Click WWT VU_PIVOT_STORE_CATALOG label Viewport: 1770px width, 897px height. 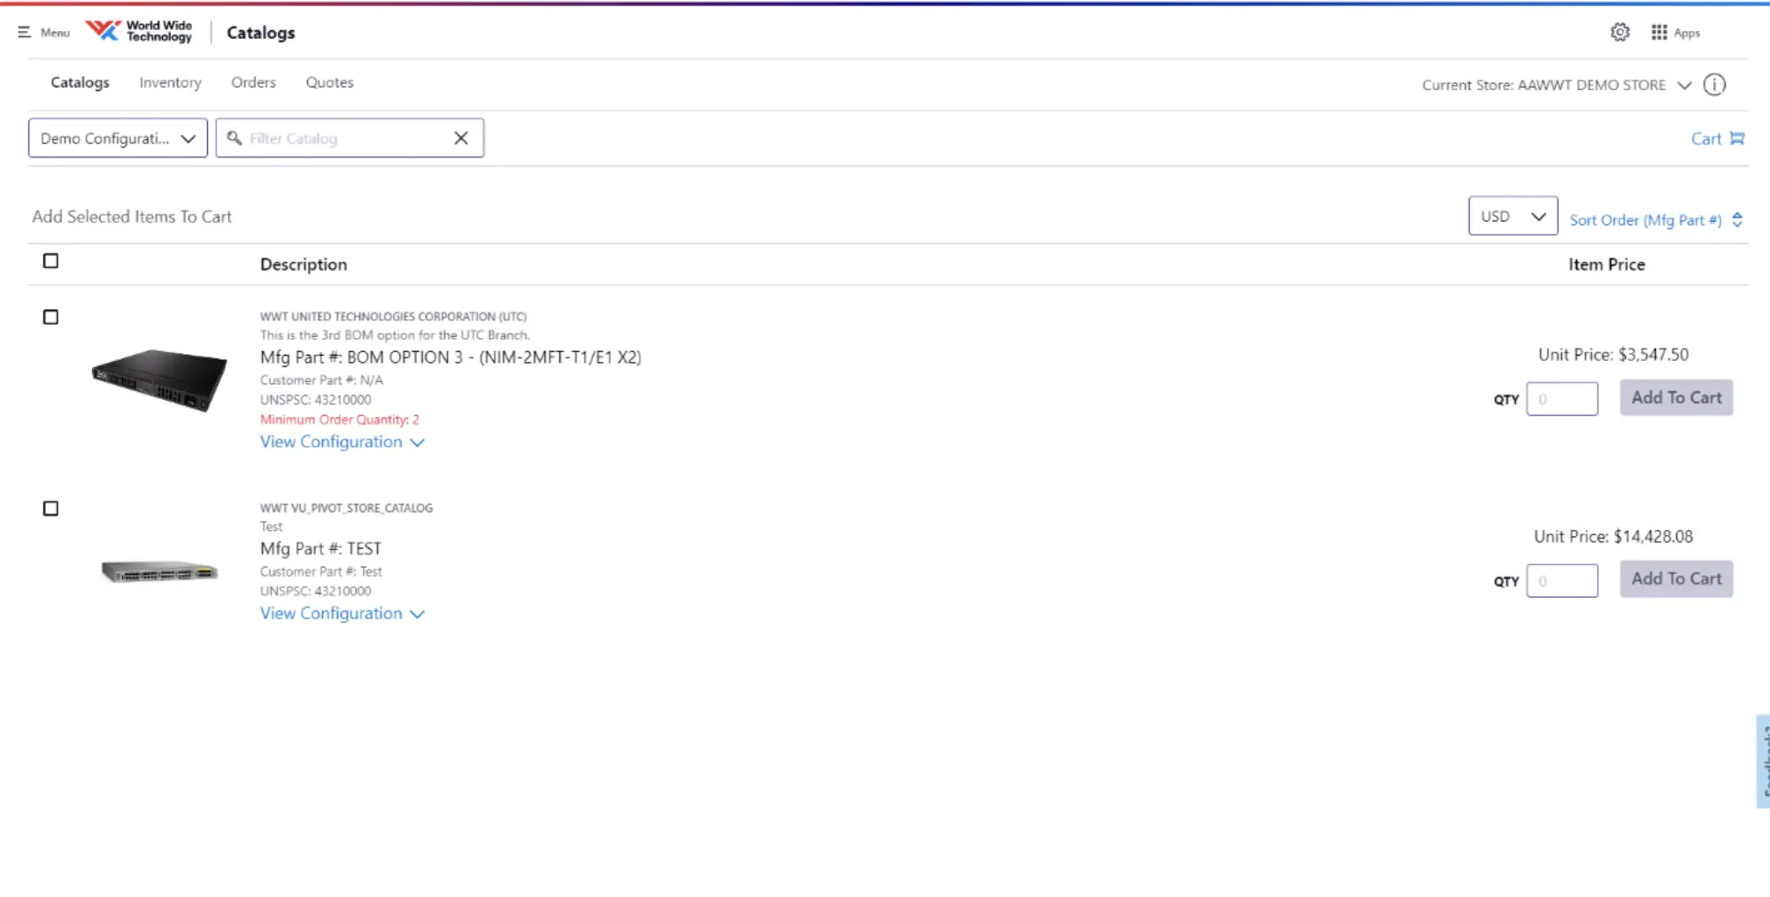coord(346,508)
